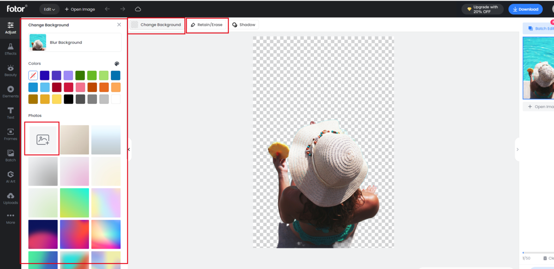
Task: Click the undo arrow in the top toolbar
Action: (x=106, y=8)
